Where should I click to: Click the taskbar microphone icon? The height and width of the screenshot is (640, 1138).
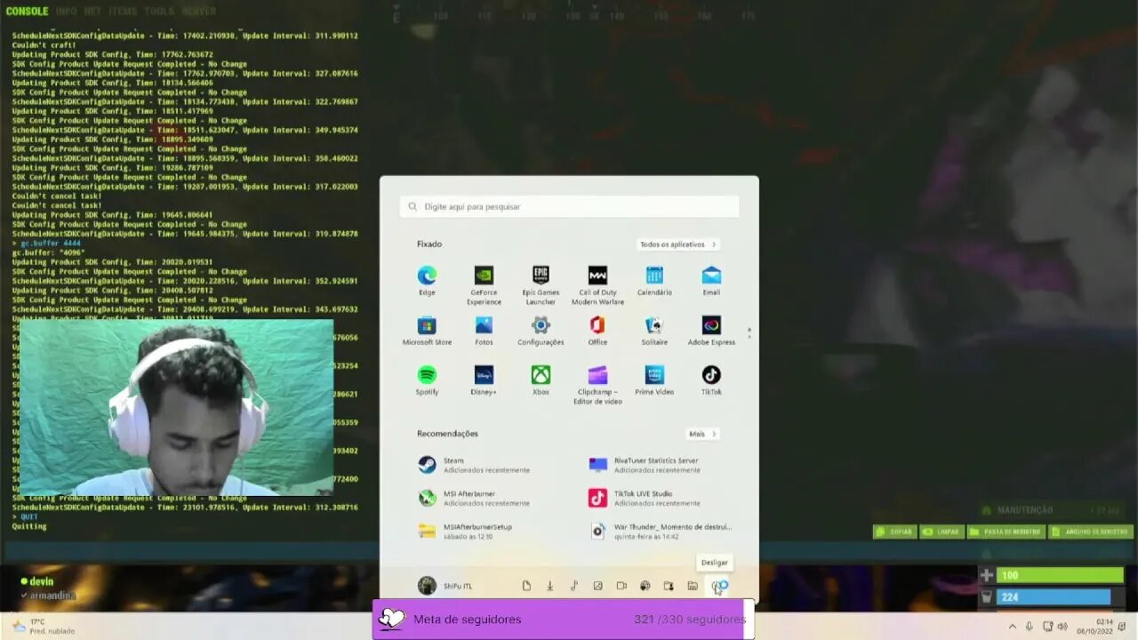(1030, 626)
